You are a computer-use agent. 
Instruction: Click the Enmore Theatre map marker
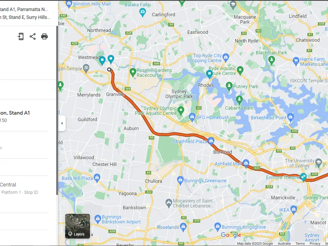point(303,177)
